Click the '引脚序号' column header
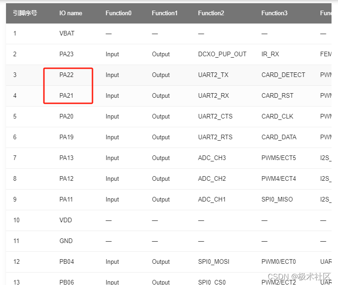 (x=25, y=13)
